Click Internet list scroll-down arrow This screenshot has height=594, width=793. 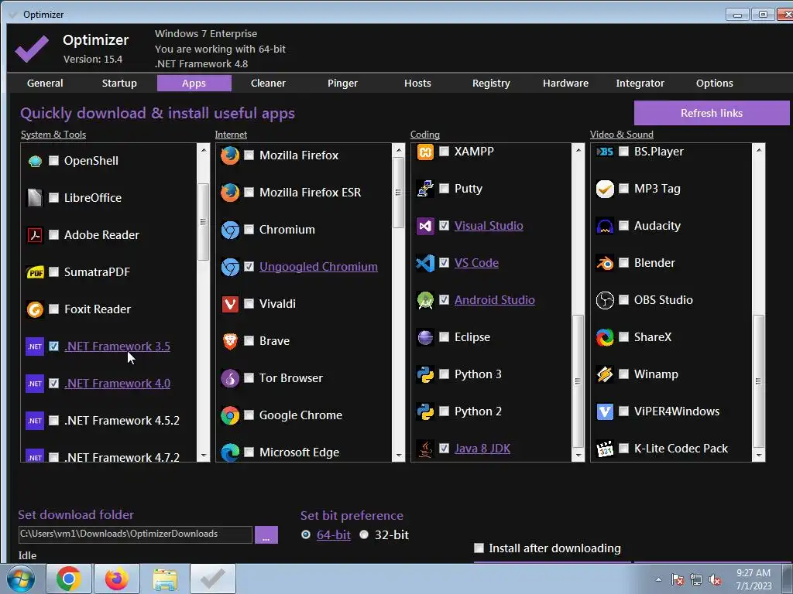tap(399, 455)
